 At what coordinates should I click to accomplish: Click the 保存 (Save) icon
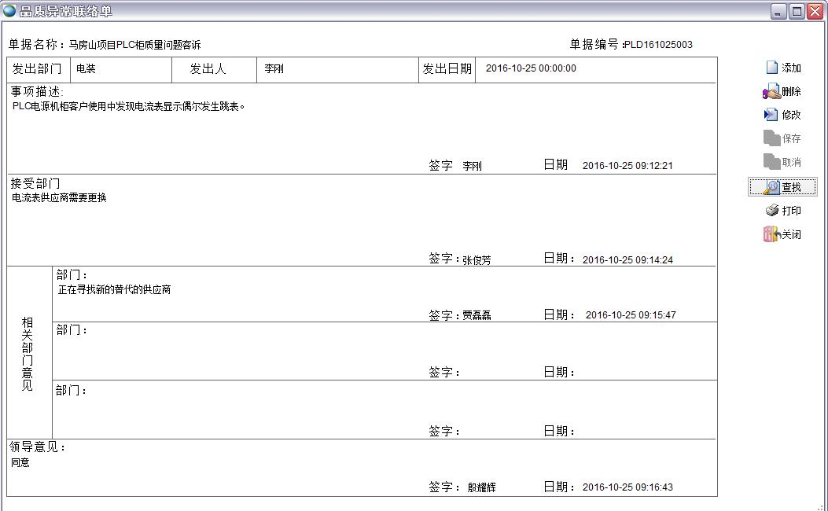tap(784, 138)
